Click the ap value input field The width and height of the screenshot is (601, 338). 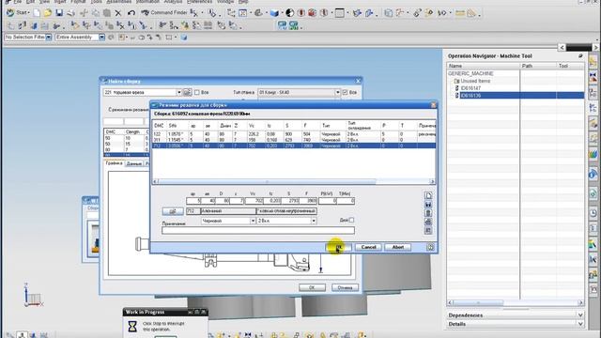click(194, 201)
